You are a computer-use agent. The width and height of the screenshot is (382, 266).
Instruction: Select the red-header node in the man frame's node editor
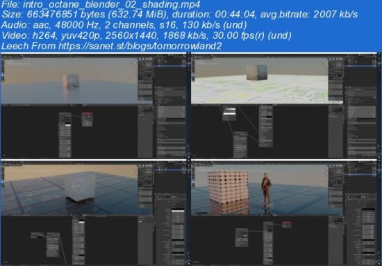tap(287, 224)
